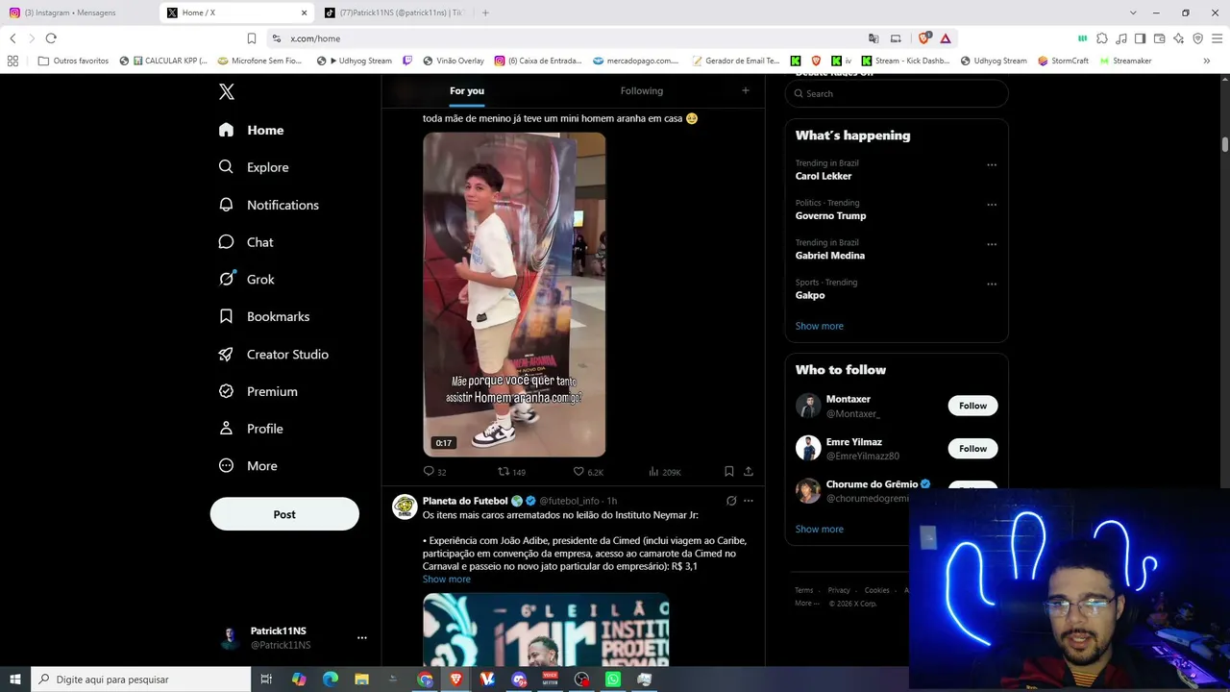
Task: Open a new browser tab
Action: click(485, 12)
